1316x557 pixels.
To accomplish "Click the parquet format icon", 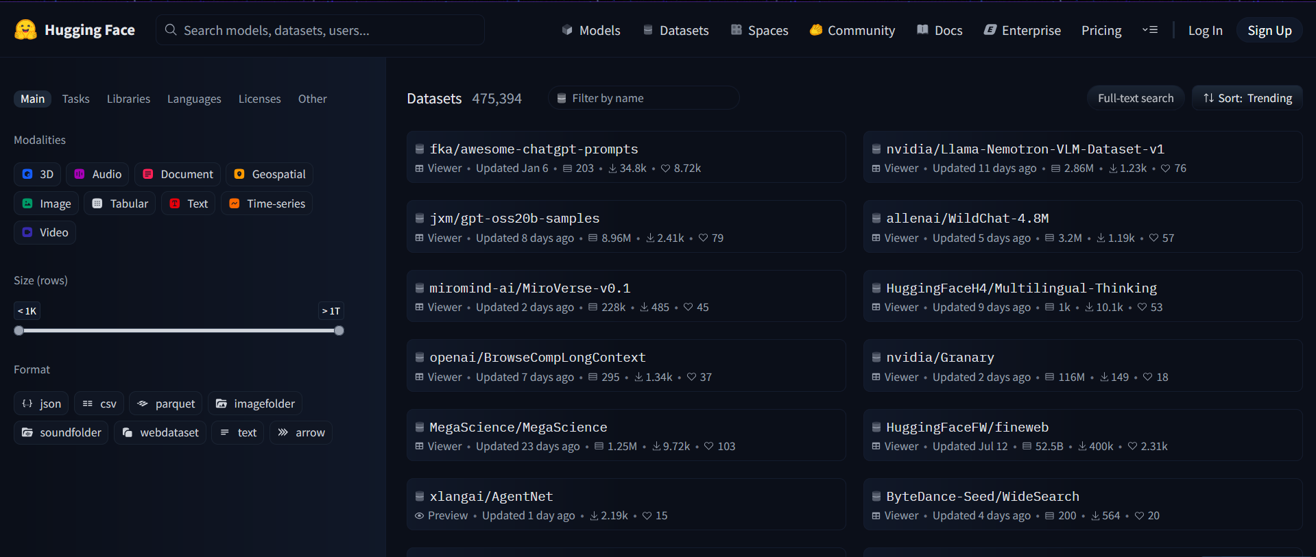I will 143,404.
